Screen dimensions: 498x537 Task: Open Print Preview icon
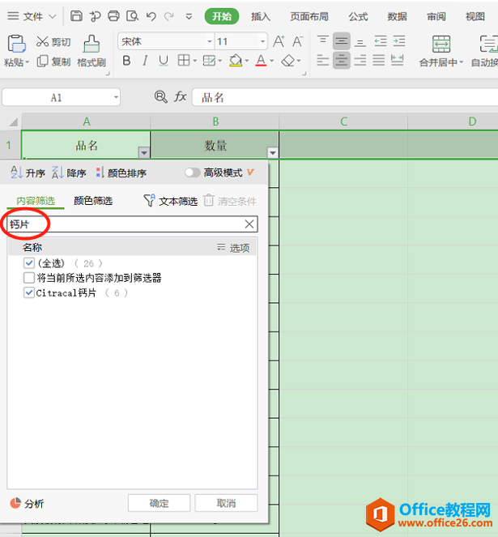point(132,15)
